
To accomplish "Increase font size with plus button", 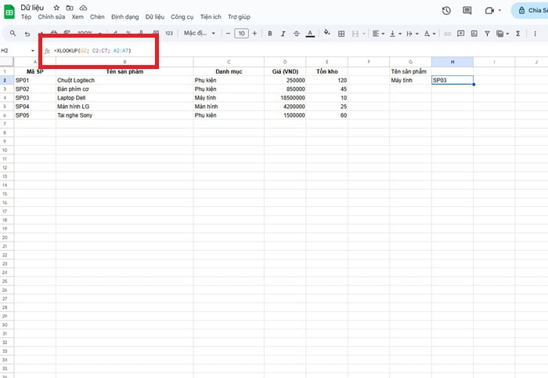I will (x=254, y=33).
